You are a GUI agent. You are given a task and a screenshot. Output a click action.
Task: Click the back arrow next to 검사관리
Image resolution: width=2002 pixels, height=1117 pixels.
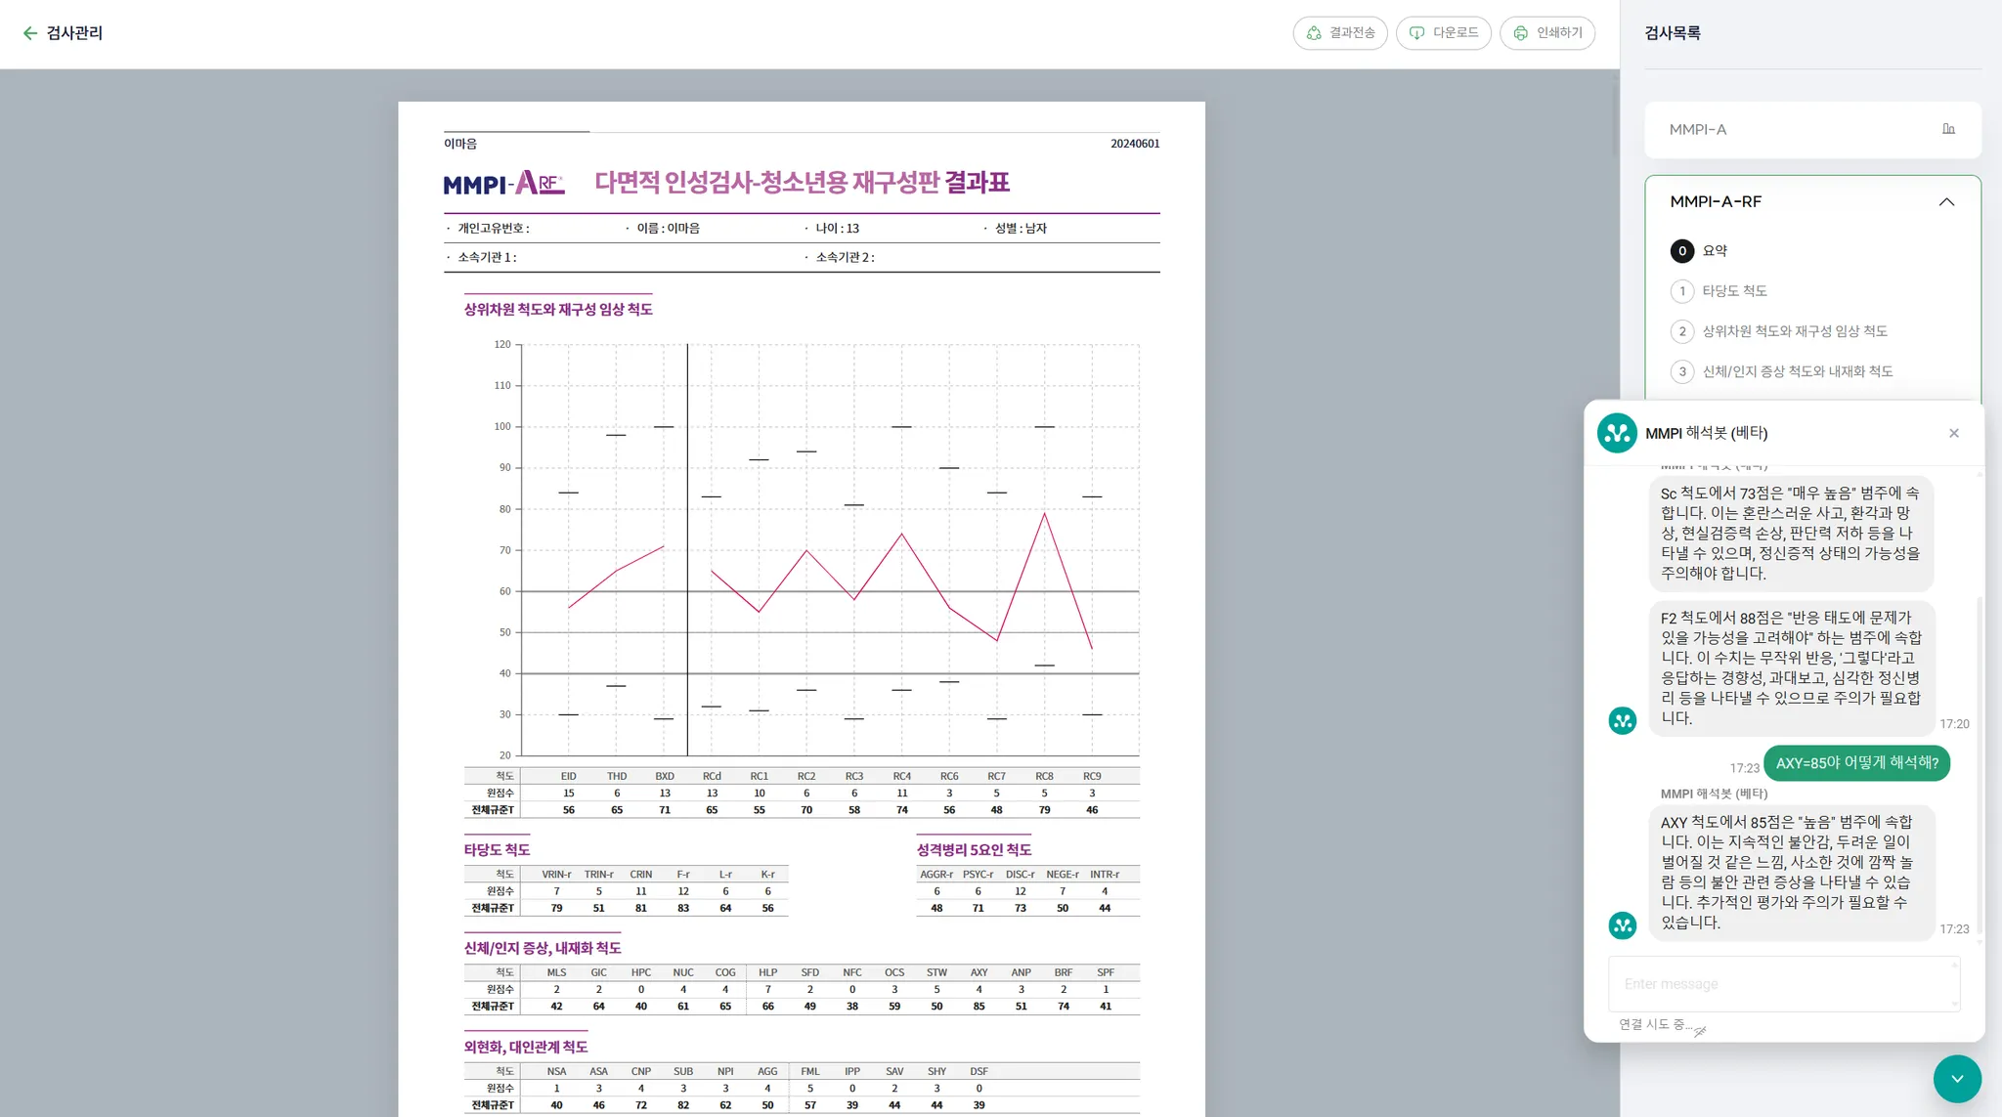pos(30,33)
